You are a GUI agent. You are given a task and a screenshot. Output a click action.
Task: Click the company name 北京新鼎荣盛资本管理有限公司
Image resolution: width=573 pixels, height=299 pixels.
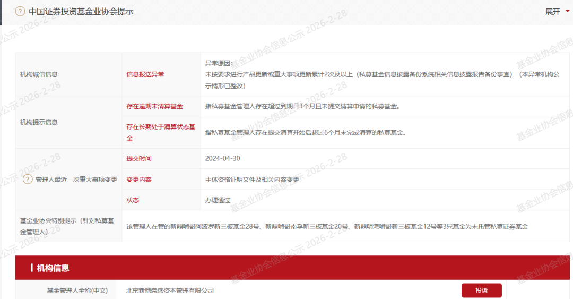pos(170,291)
